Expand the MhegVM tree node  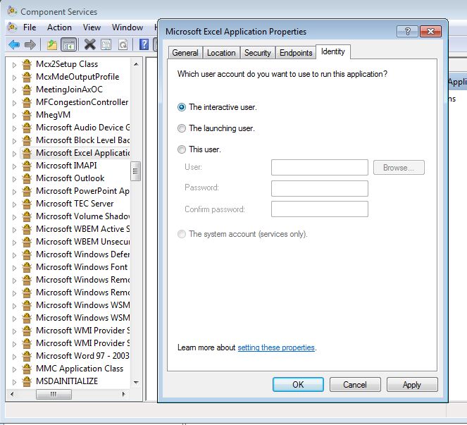[x=14, y=116]
